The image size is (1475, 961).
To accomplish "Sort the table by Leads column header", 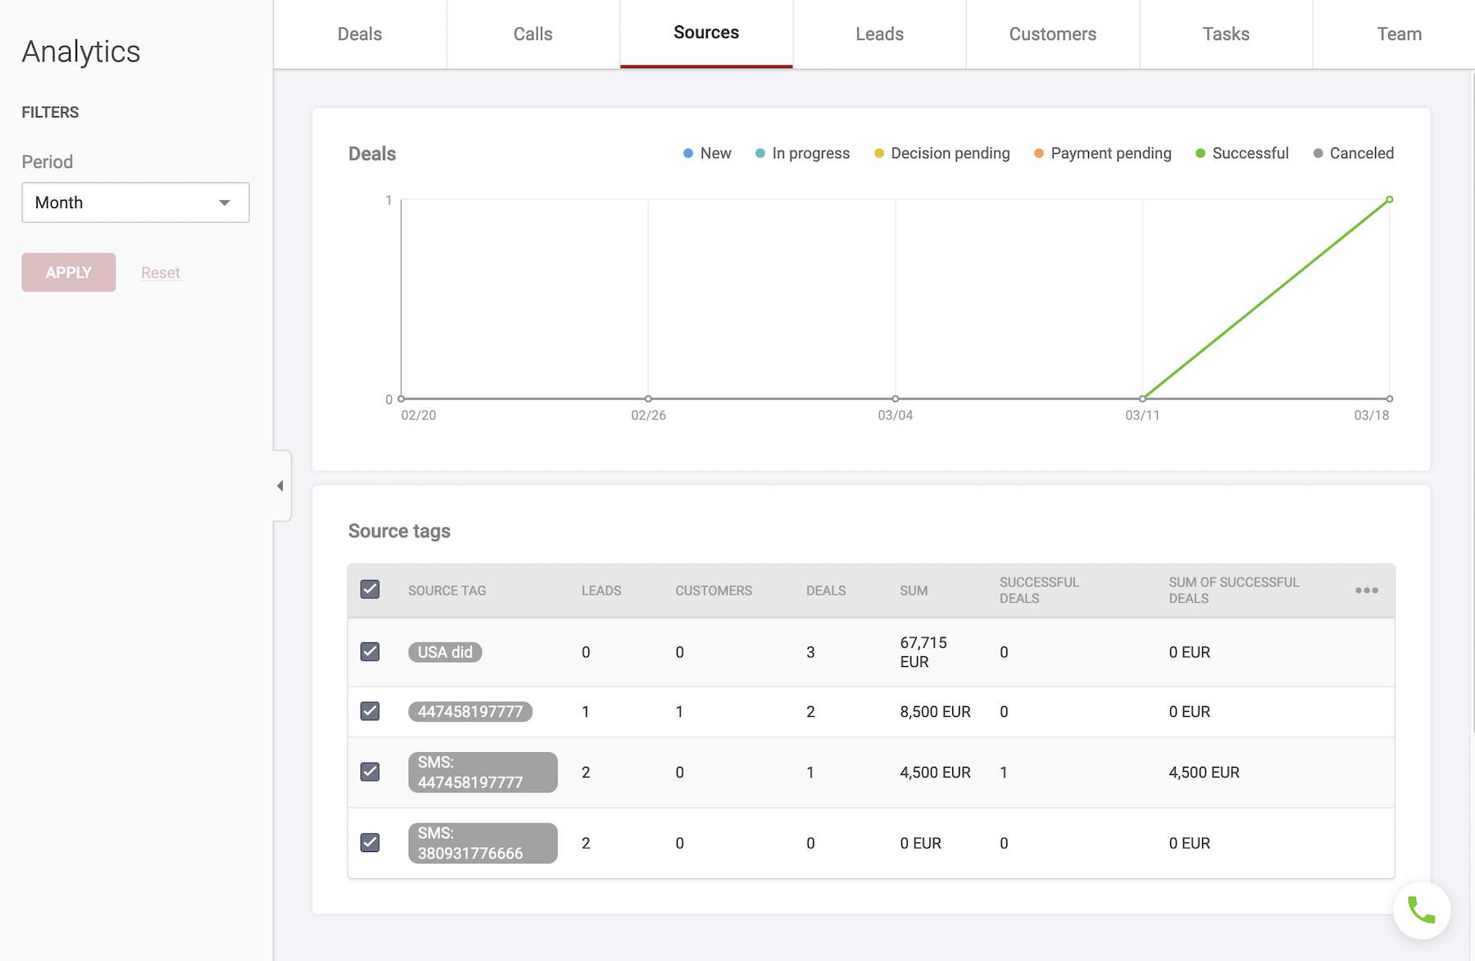I will 601,591.
